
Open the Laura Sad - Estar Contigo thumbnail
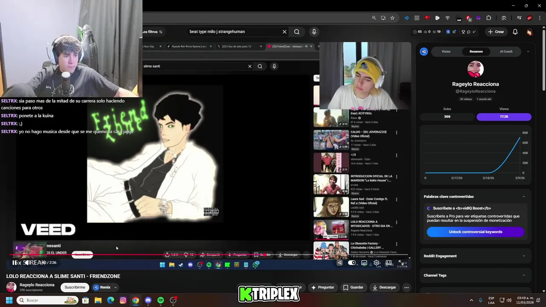coord(331,206)
